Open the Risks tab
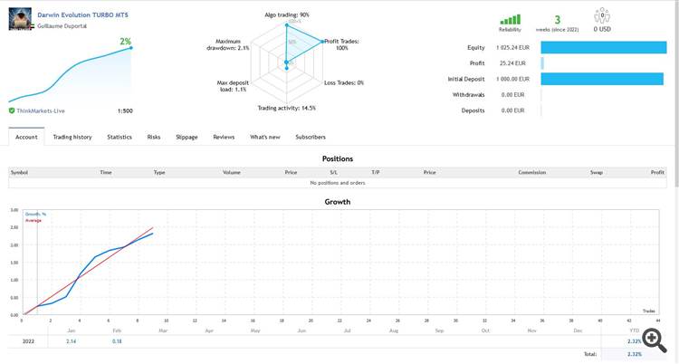 click(154, 137)
